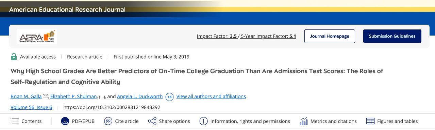Click the Contents hamburger list icon
Viewport: 435px width, 130px height.
[15, 121]
